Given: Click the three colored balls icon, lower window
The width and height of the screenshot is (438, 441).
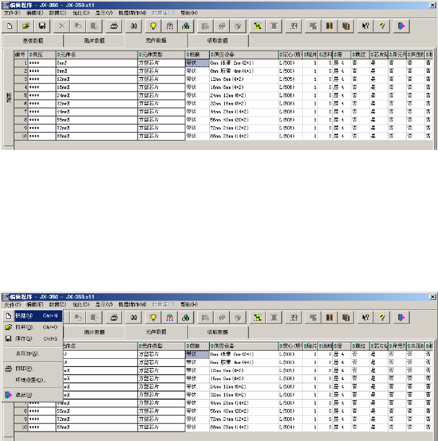Looking at the screenshot, I should point(185,317).
